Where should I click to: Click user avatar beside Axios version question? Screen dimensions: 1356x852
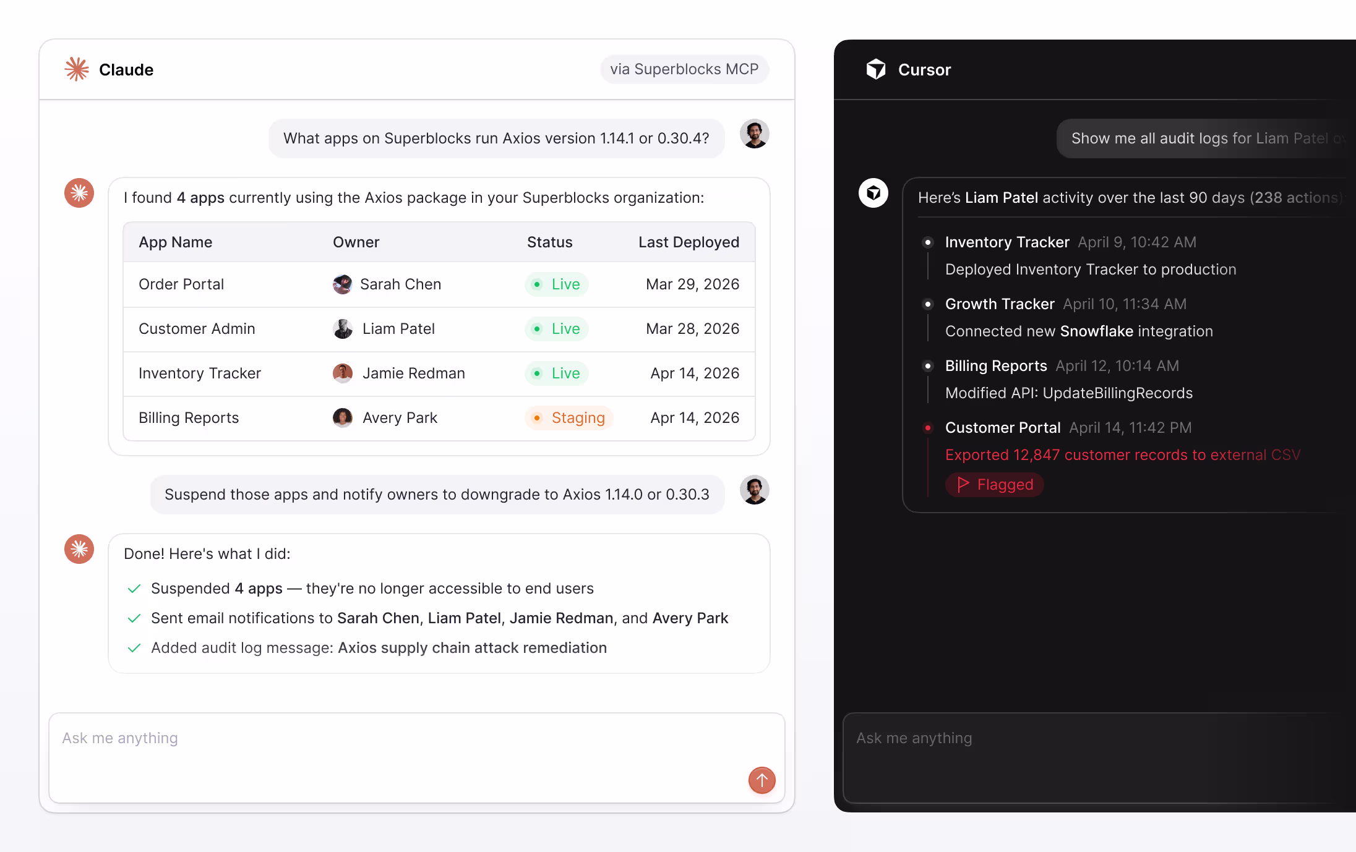tap(754, 134)
